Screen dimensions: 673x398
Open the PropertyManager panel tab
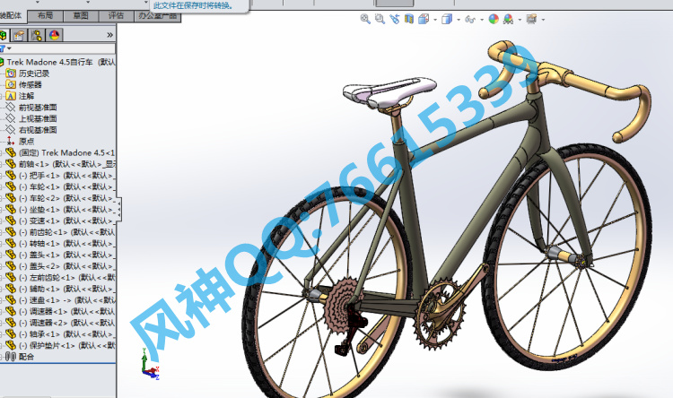point(19,35)
